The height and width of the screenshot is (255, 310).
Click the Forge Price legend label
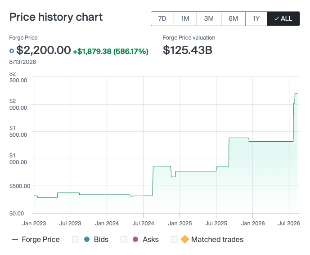(41, 239)
